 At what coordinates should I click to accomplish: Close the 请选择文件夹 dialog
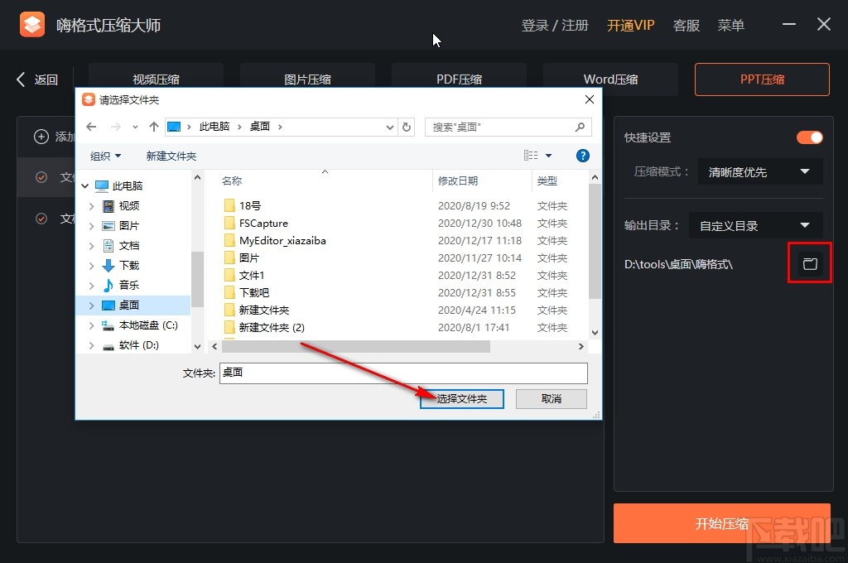point(590,99)
